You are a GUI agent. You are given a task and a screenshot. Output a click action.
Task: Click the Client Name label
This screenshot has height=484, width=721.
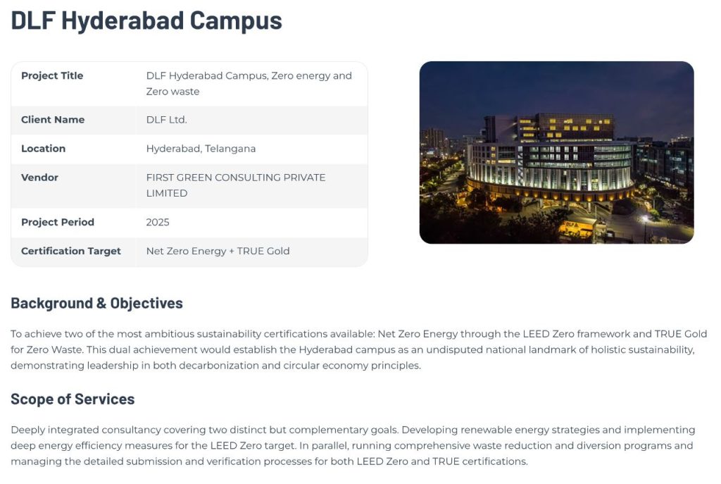click(53, 120)
